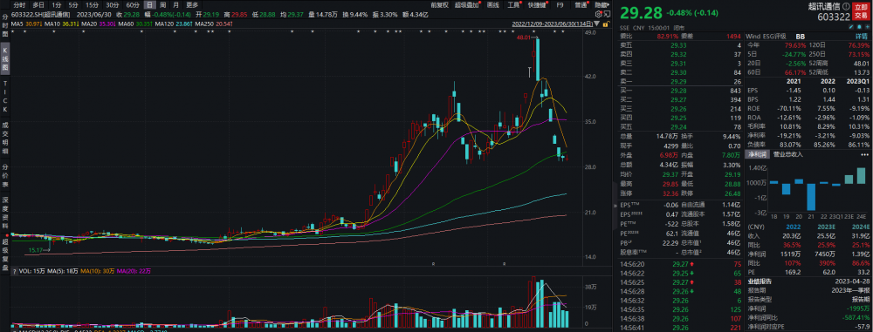Open the three-dots menu above profit chart
This screenshot has width=873, height=332.
864,154
